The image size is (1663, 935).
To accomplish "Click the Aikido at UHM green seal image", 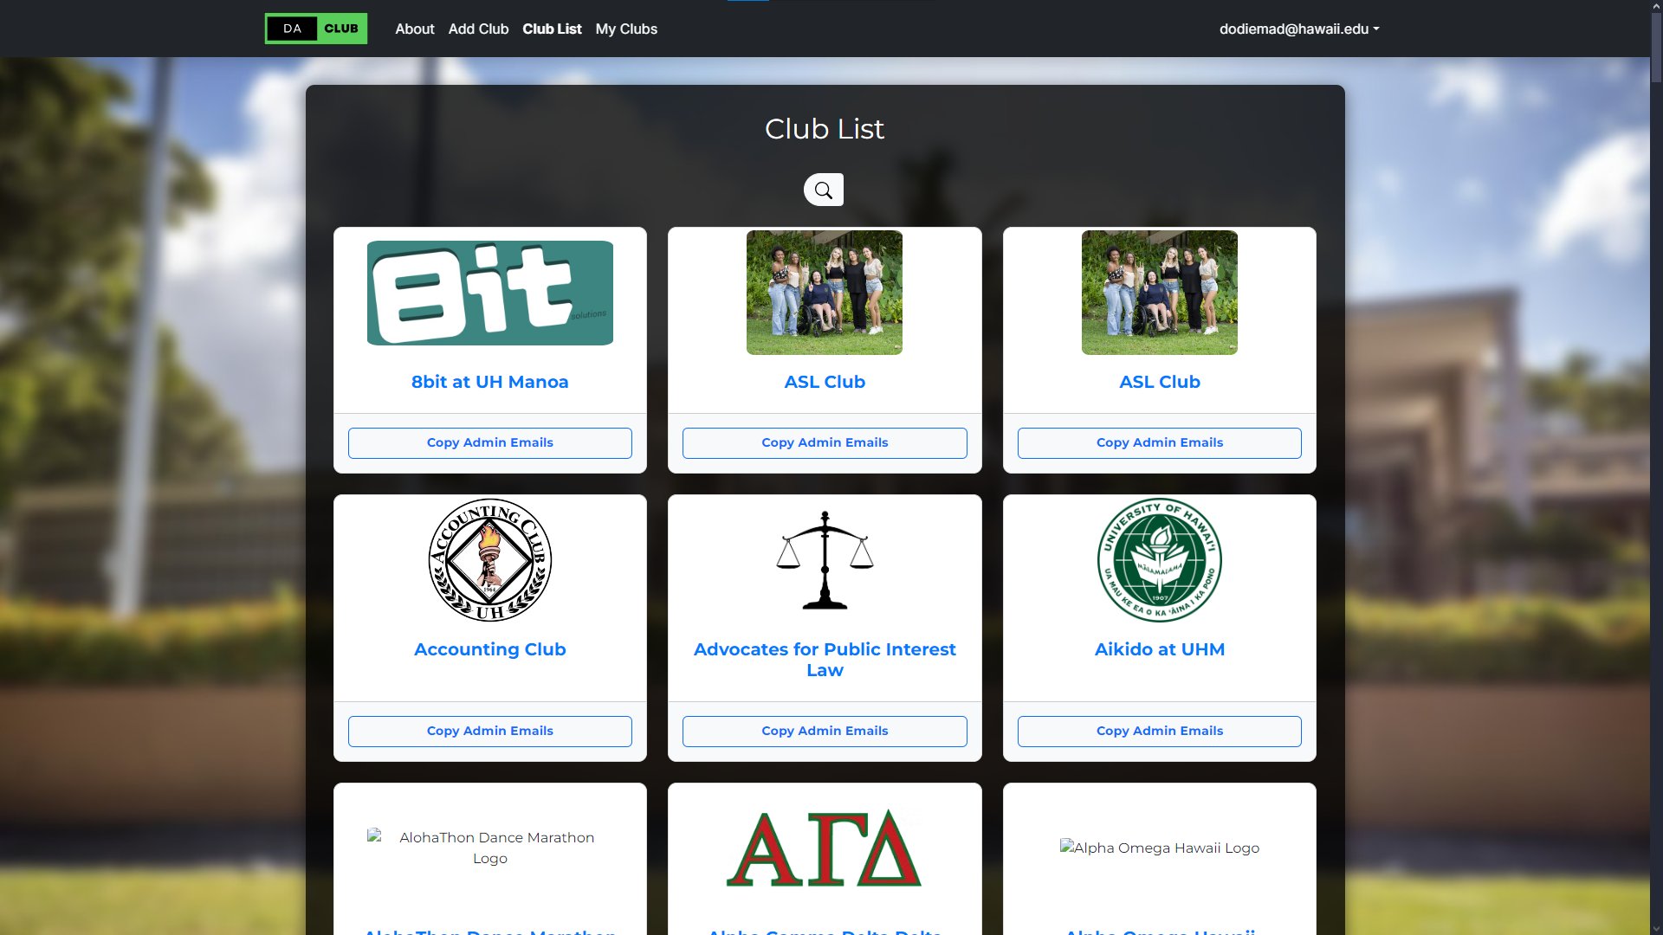I will tap(1159, 560).
